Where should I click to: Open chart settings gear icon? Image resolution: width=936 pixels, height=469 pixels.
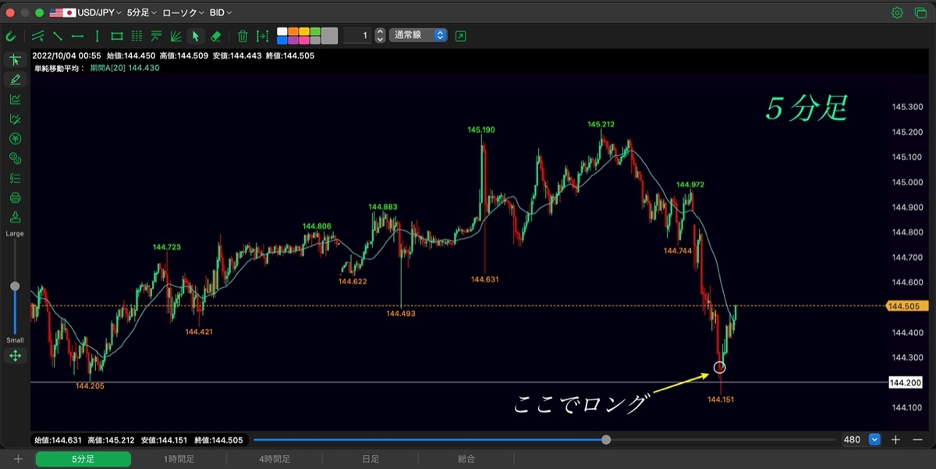897,12
